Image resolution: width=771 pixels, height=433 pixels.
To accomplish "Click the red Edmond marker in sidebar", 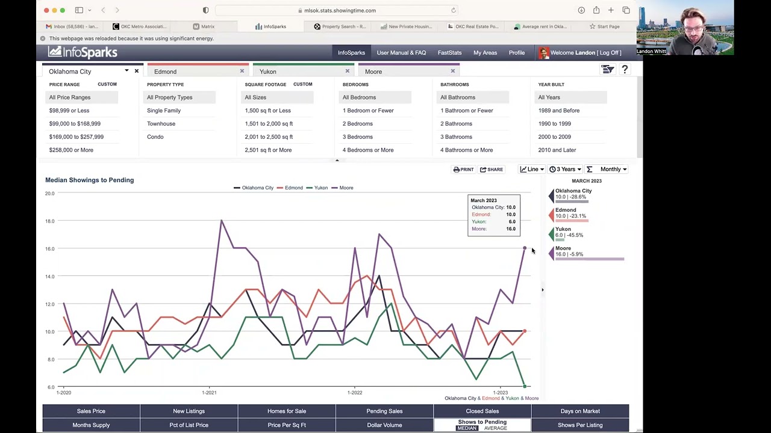I will (x=551, y=215).
